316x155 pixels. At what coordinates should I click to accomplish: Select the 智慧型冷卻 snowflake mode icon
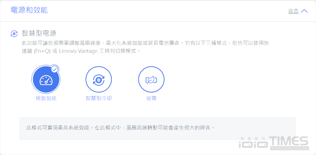pos(98,80)
